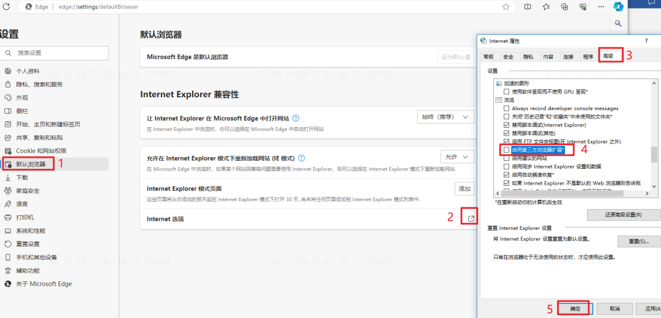Open the Collections icon

click(565, 7)
